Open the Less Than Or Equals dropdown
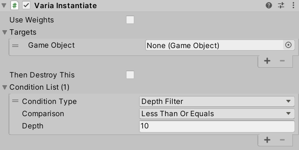The height and width of the screenshot is (150, 299). [x=217, y=114]
